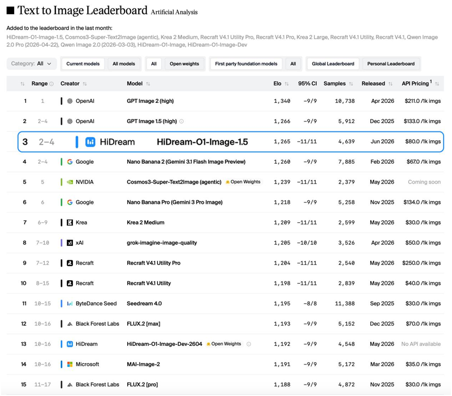Click Text to Image Leaderboard heading

[82, 10]
